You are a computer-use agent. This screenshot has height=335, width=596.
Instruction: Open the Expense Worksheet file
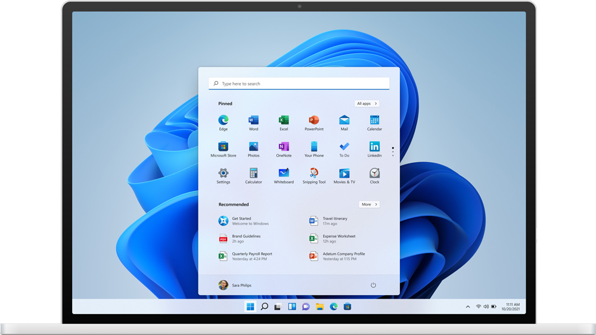click(x=332, y=238)
